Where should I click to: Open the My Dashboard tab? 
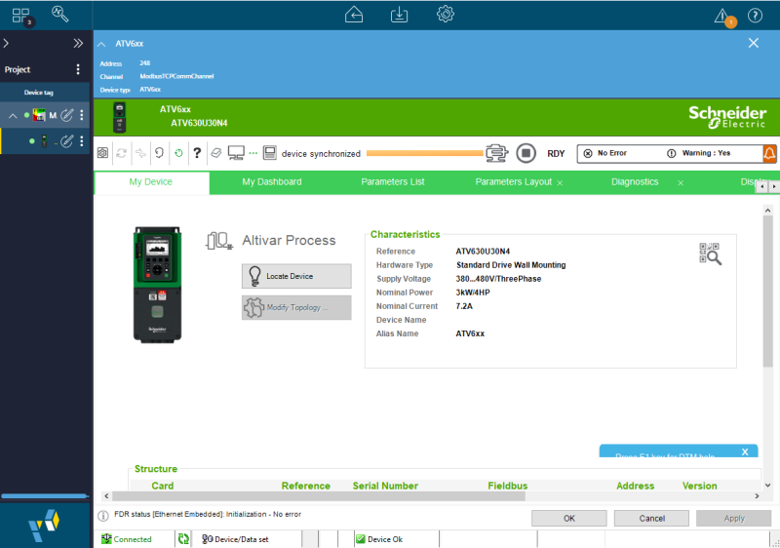pos(271,182)
